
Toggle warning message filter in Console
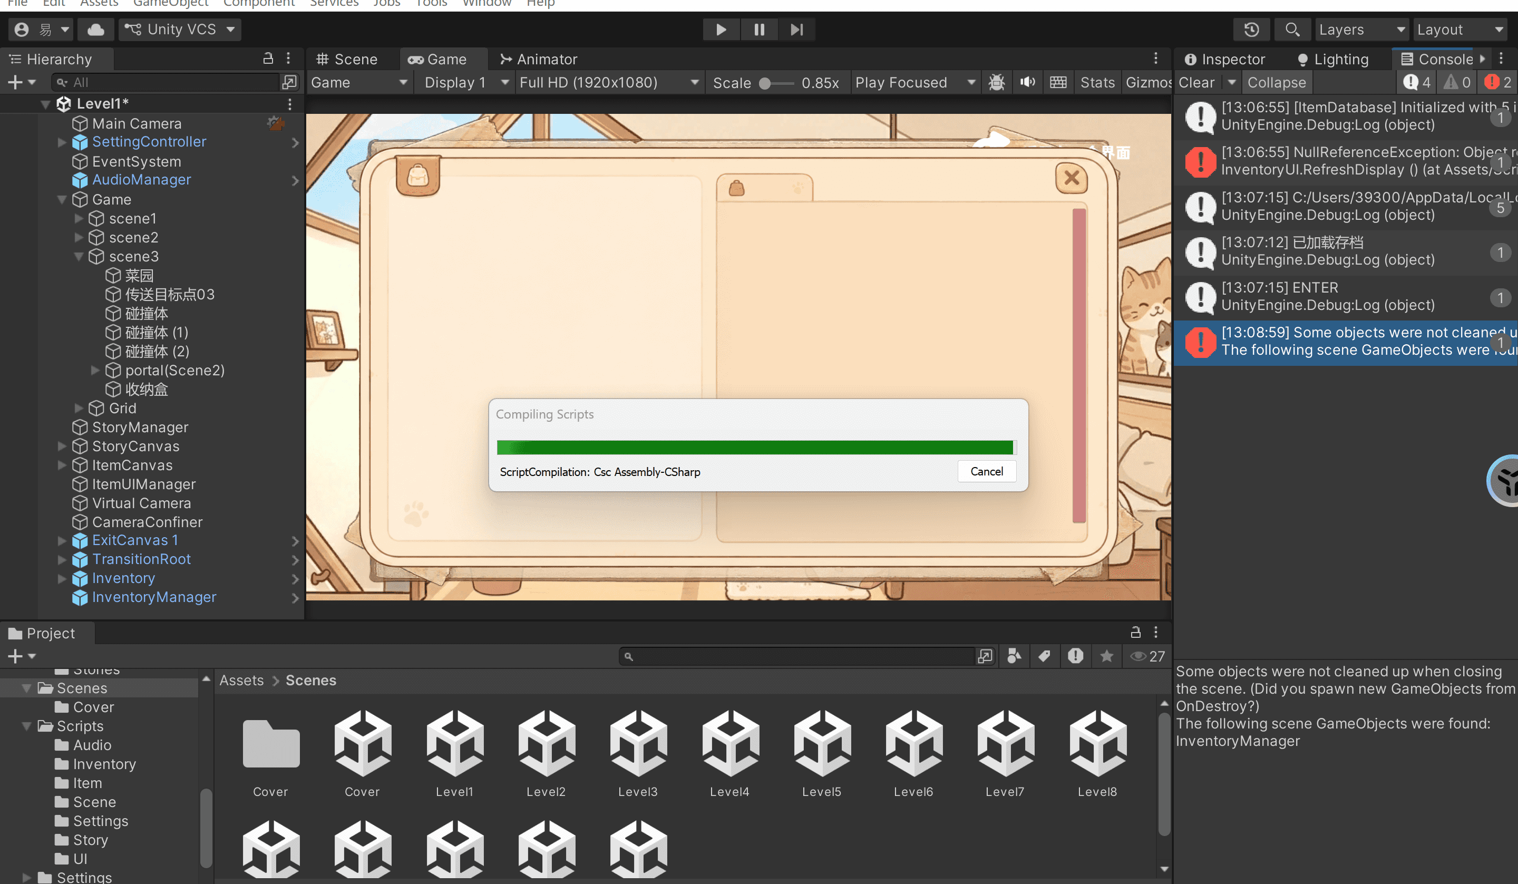(x=1457, y=82)
